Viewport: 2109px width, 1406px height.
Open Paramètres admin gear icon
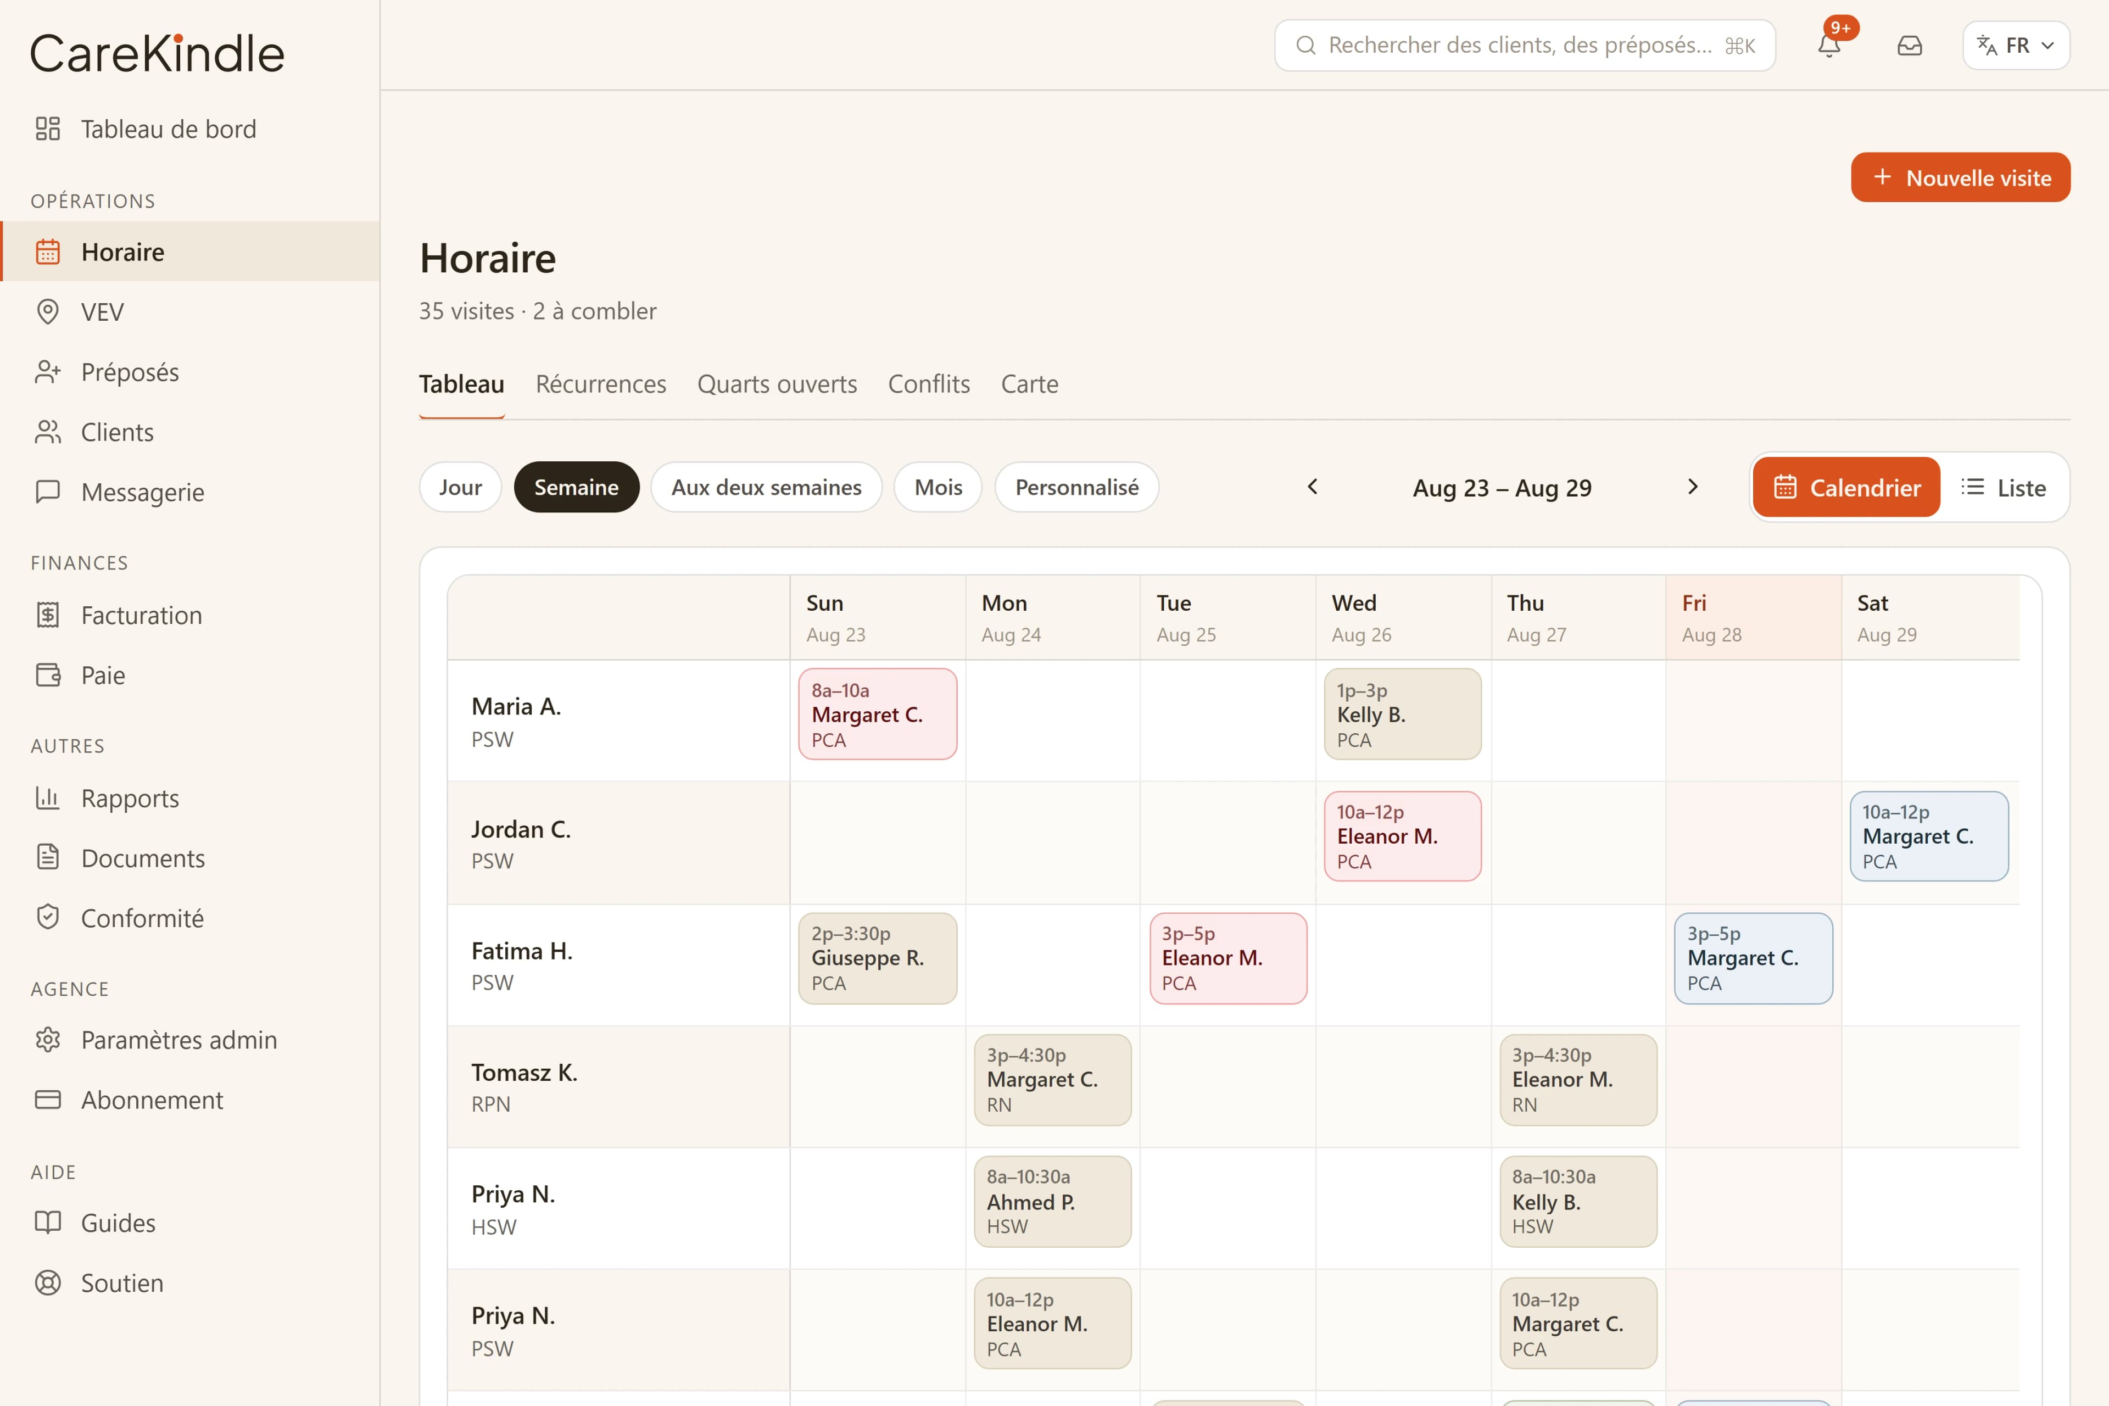point(48,1040)
